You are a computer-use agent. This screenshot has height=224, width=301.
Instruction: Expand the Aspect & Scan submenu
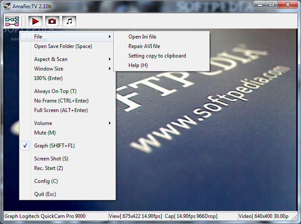pos(67,59)
